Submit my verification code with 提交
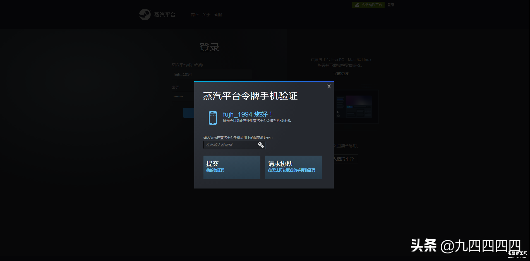Screen dimensions: 530x261 point(232,167)
